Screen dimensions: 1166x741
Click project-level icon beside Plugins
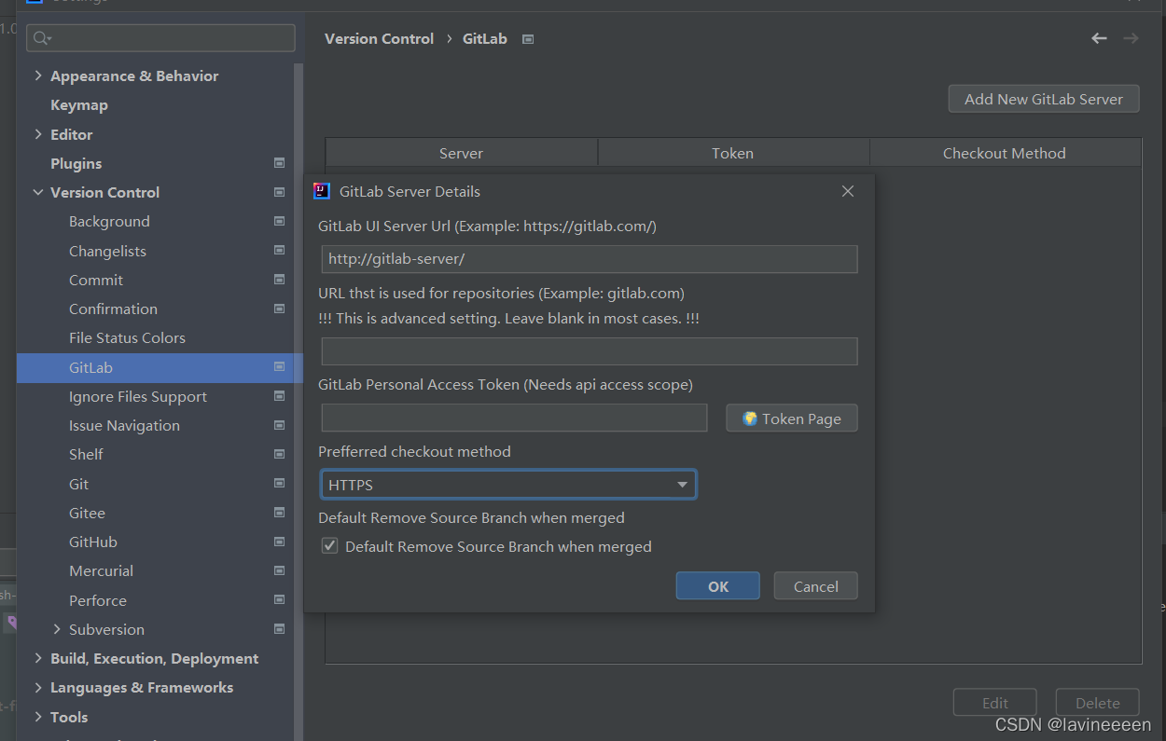click(x=279, y=163)
